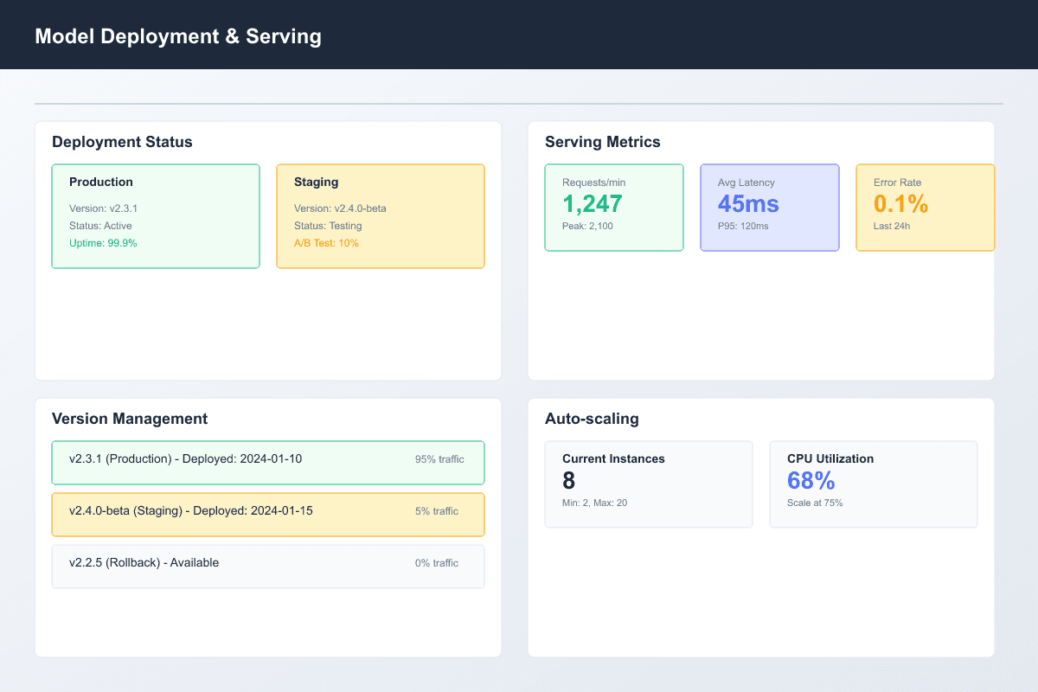This screenshot has width=1038, height=692.
Task: Select the v2.4.0-beta (Staging) version row
Action: pos(268,515)
